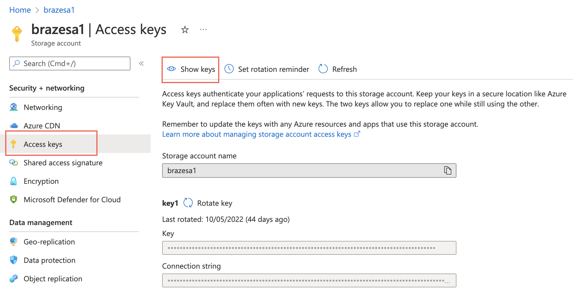Click the key1 label
This screenshot has height=292, width=573.
pyautogui.click(x=170, y=203)
